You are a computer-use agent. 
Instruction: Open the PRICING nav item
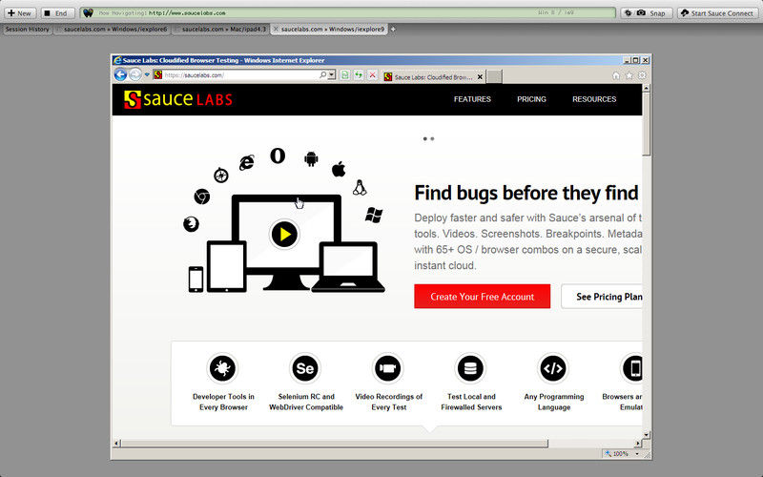[x=532, y=99]
